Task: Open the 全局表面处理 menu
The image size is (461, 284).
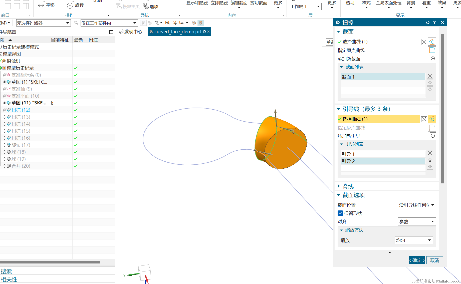Action: 388,5
